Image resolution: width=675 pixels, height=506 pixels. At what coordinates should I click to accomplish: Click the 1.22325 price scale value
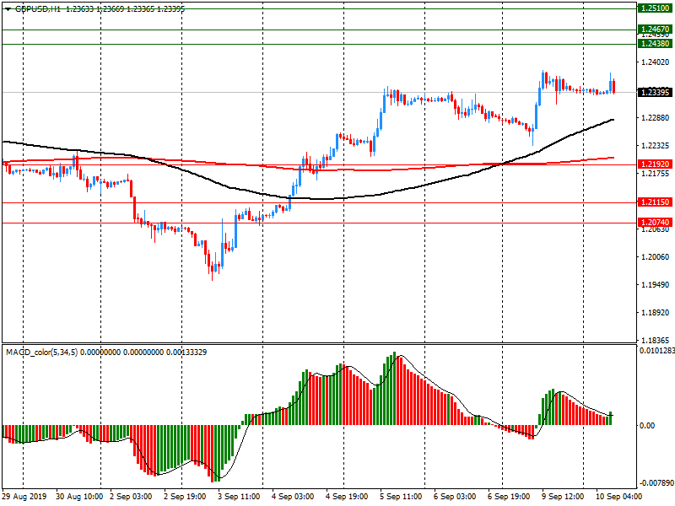coord(656,145)
